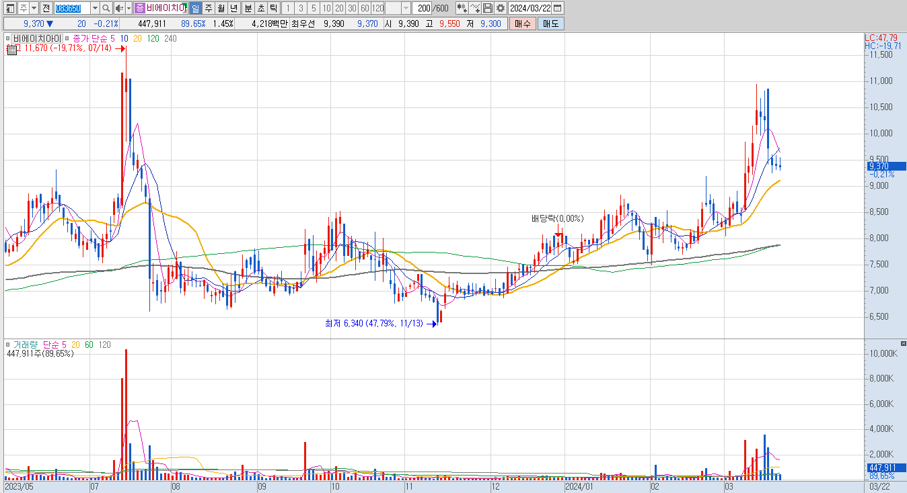
Task: Click the speaker sound icon
Action: tap(119, 8)
